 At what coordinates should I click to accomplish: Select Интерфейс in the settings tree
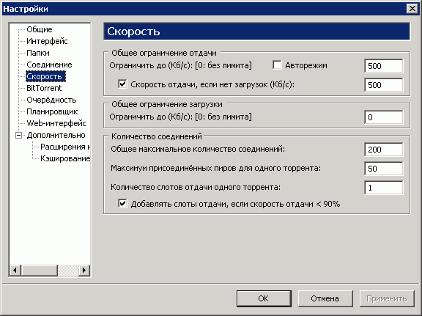(47, 41)
